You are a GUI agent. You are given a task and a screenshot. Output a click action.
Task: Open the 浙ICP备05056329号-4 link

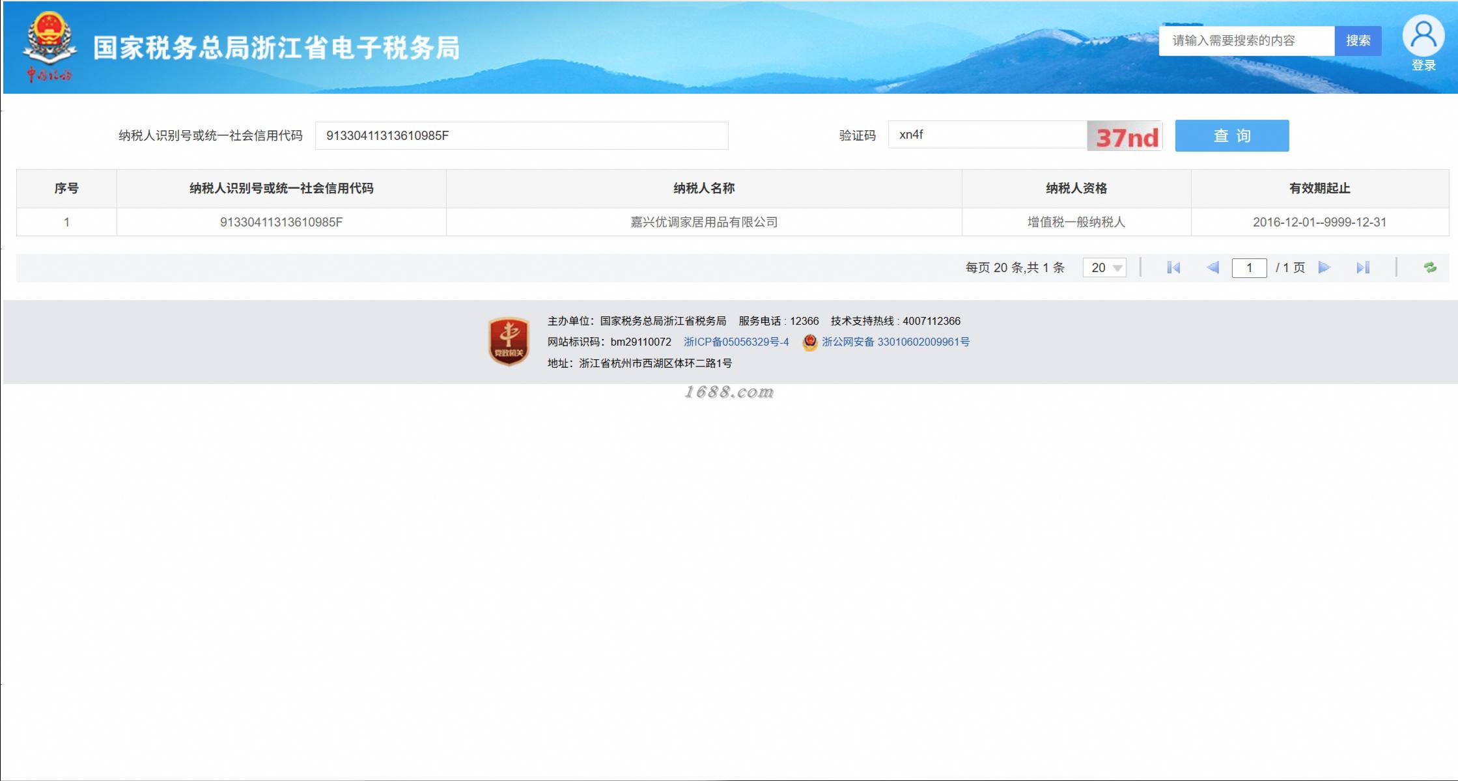tap(736, 342)
